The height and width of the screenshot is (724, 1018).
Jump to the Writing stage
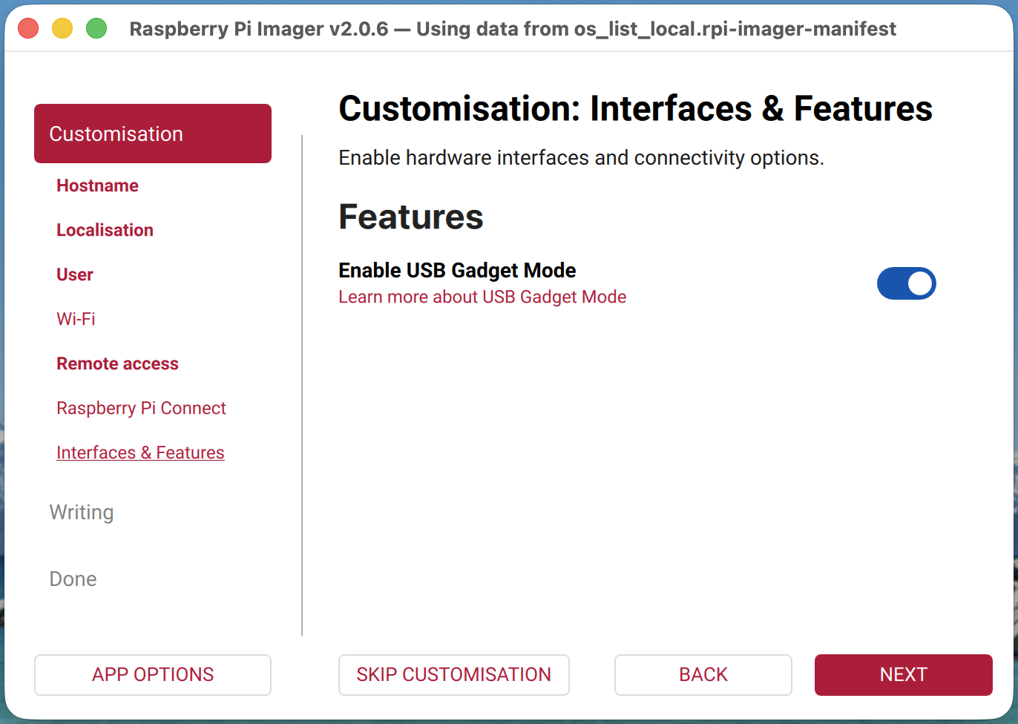81,512
